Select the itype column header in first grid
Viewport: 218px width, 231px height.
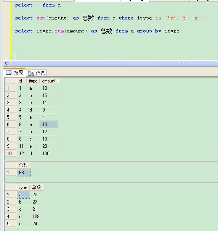(x=33, y=81)
